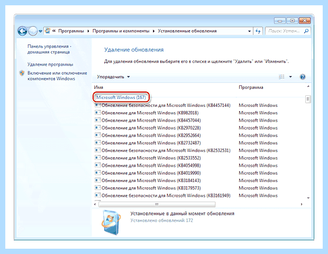This screenshot has height=254, width=328.
Task: Open recent pages dropdown beside navigation arrows
Action: point(40,31)
